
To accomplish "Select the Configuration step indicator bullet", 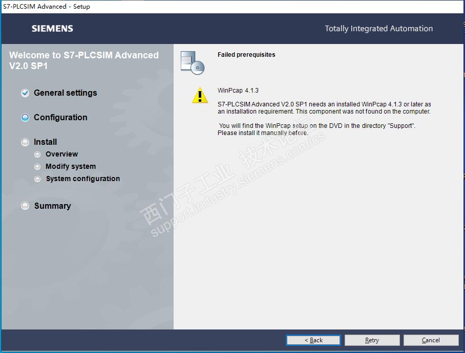I will (x=25, y=118).
